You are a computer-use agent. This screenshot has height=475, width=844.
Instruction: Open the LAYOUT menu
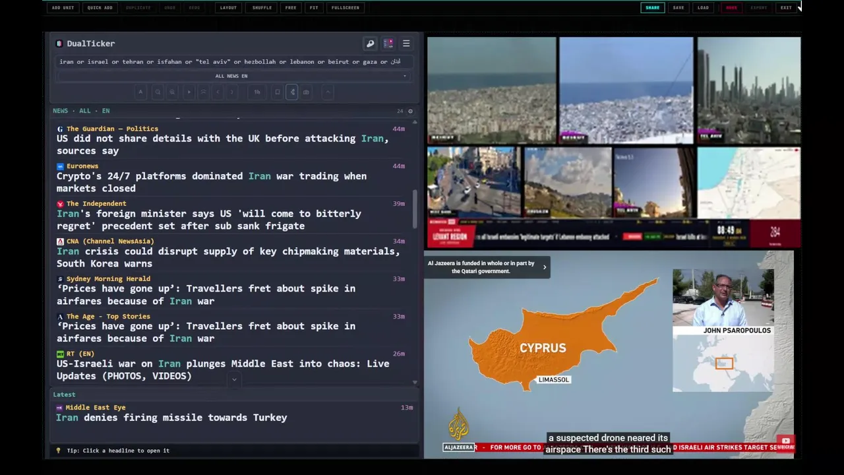point(228,8)
